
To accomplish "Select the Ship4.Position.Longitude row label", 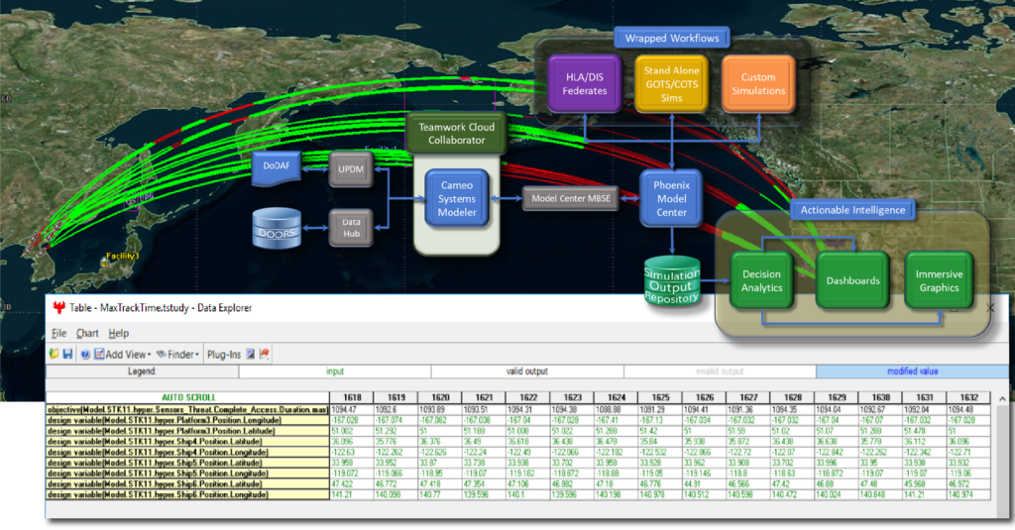I will 187,452.
